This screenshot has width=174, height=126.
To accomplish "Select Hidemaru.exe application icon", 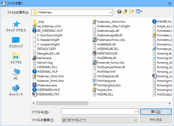I will pos(35,85).
